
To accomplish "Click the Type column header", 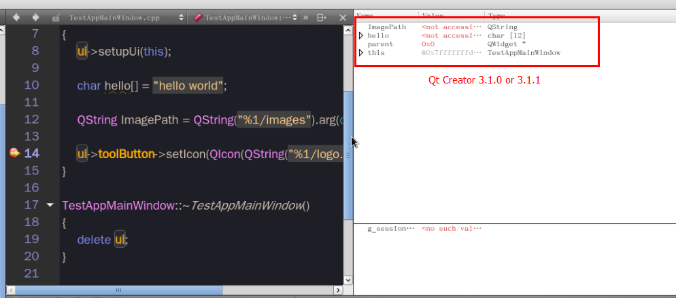I will coord(496,14).
